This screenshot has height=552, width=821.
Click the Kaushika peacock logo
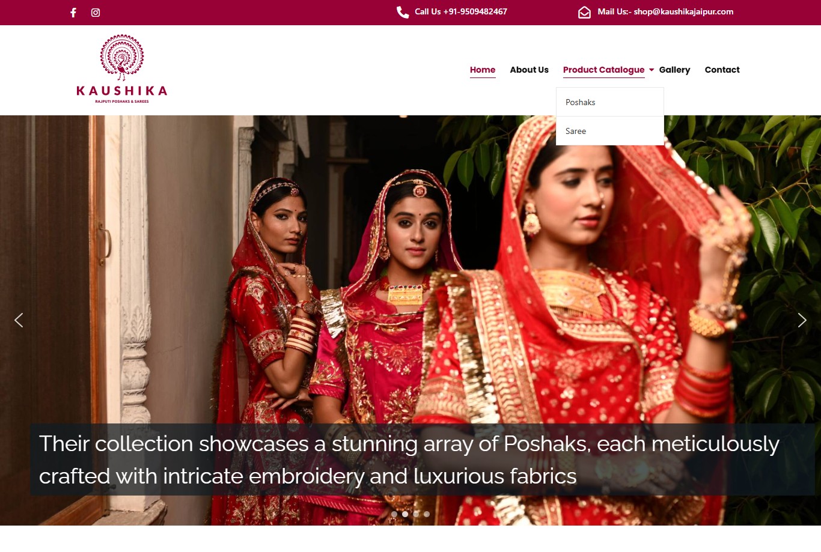tap(122, 69)
